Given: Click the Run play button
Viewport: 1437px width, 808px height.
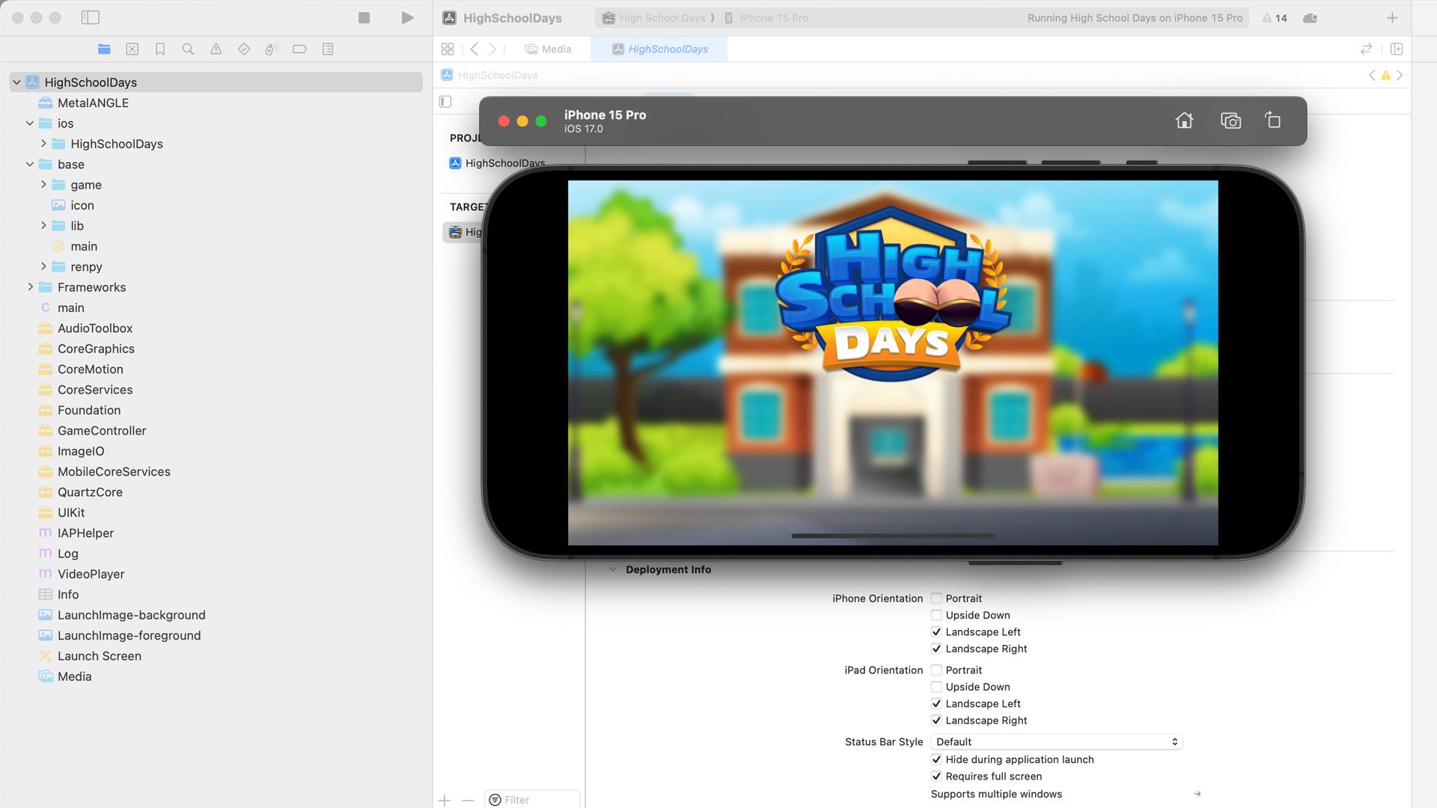Looking at the screenshot, I should [x=407, y=17].
